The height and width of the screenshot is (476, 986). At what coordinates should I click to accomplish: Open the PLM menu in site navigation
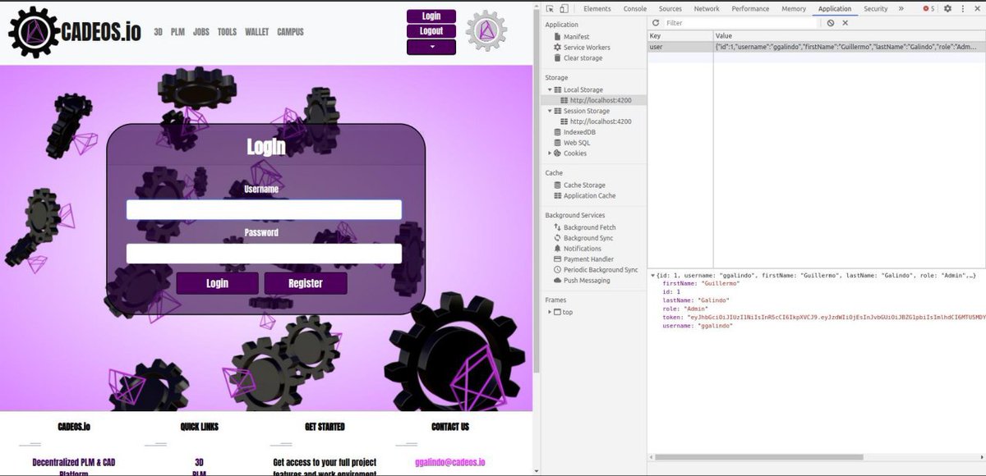[x=177, y=32]
